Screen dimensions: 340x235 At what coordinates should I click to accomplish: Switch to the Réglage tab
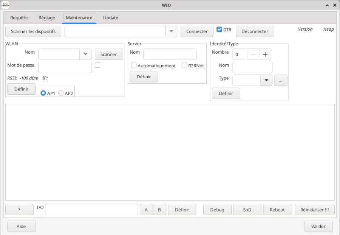47,18
